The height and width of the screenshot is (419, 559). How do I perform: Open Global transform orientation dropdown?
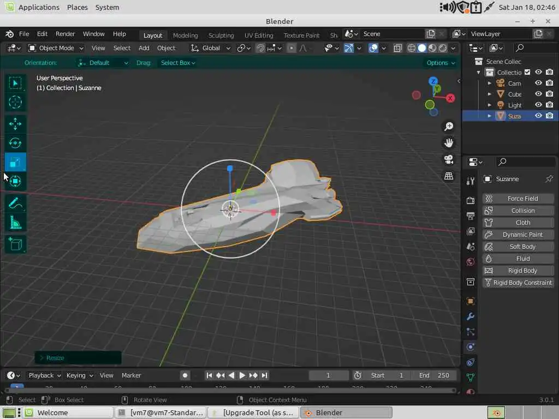[x=211, y=48]
